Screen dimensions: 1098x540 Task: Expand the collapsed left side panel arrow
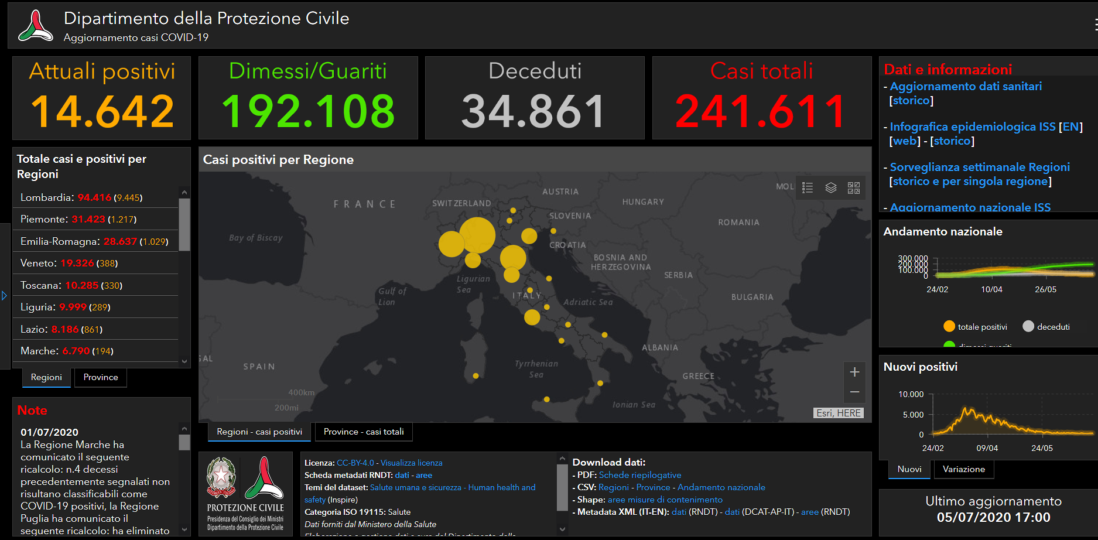[x=5, y=296]
